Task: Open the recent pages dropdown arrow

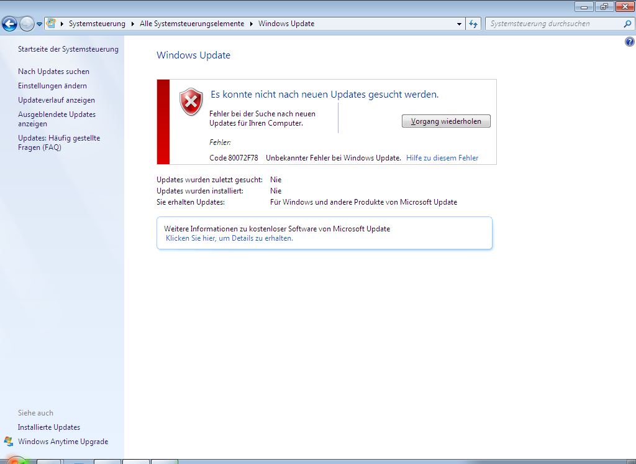Action: coord(39,24)
